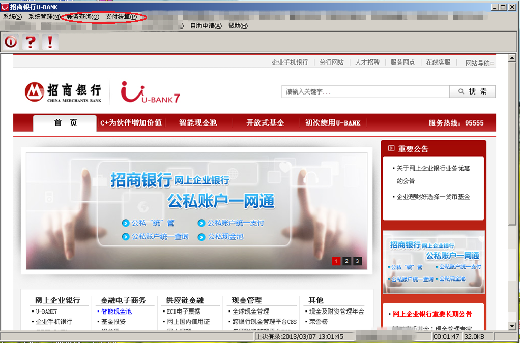This screenshot has width=520, height=343.
Task: Open help via the red question mark icon
Action: click(x=31, y=42)
